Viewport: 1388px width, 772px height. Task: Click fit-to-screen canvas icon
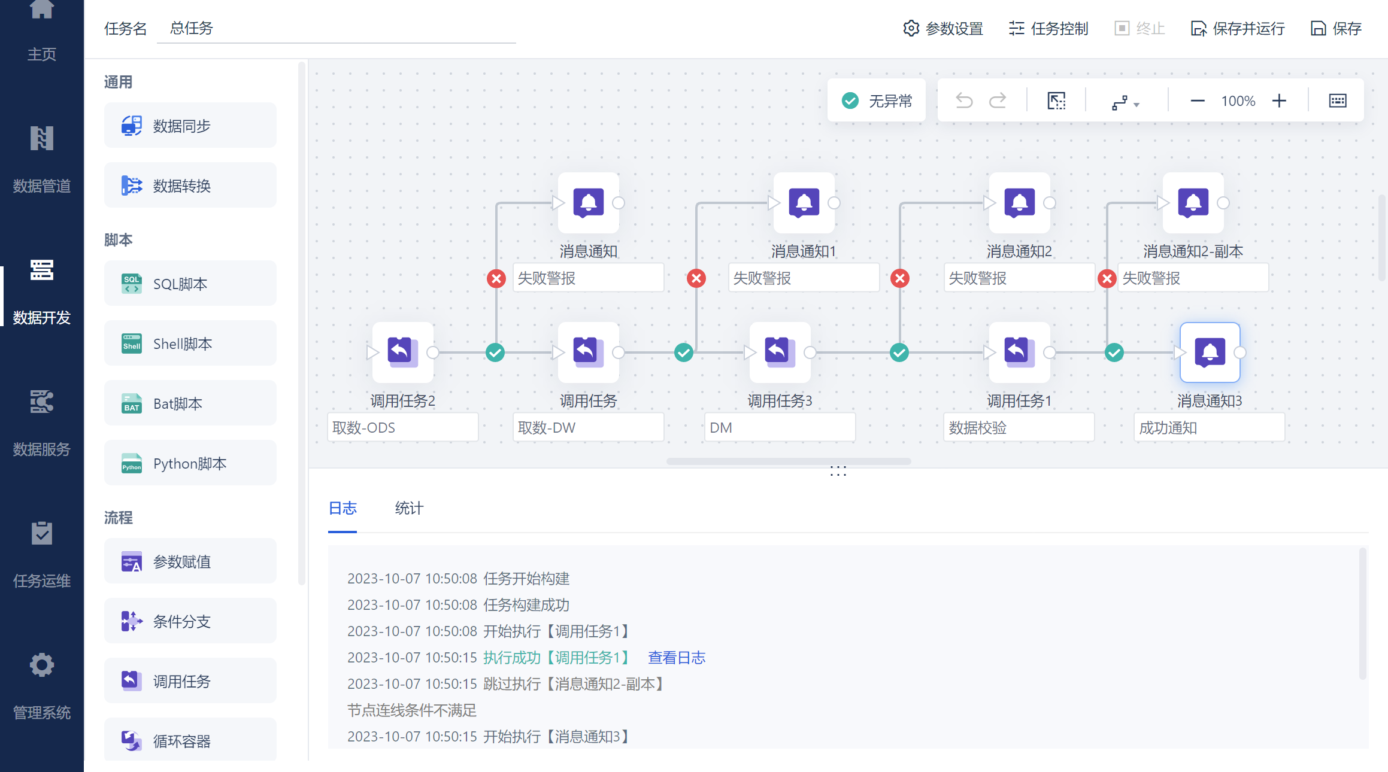point(1056,101)
